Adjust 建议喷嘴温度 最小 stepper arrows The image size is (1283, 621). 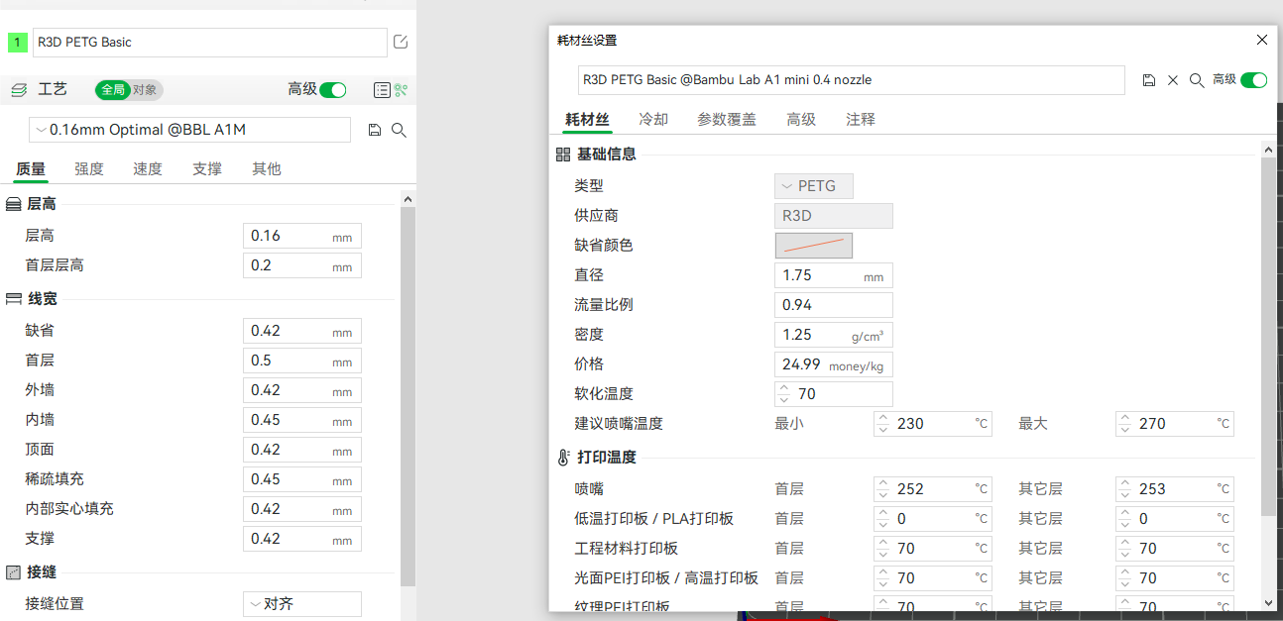coord(883,424)
